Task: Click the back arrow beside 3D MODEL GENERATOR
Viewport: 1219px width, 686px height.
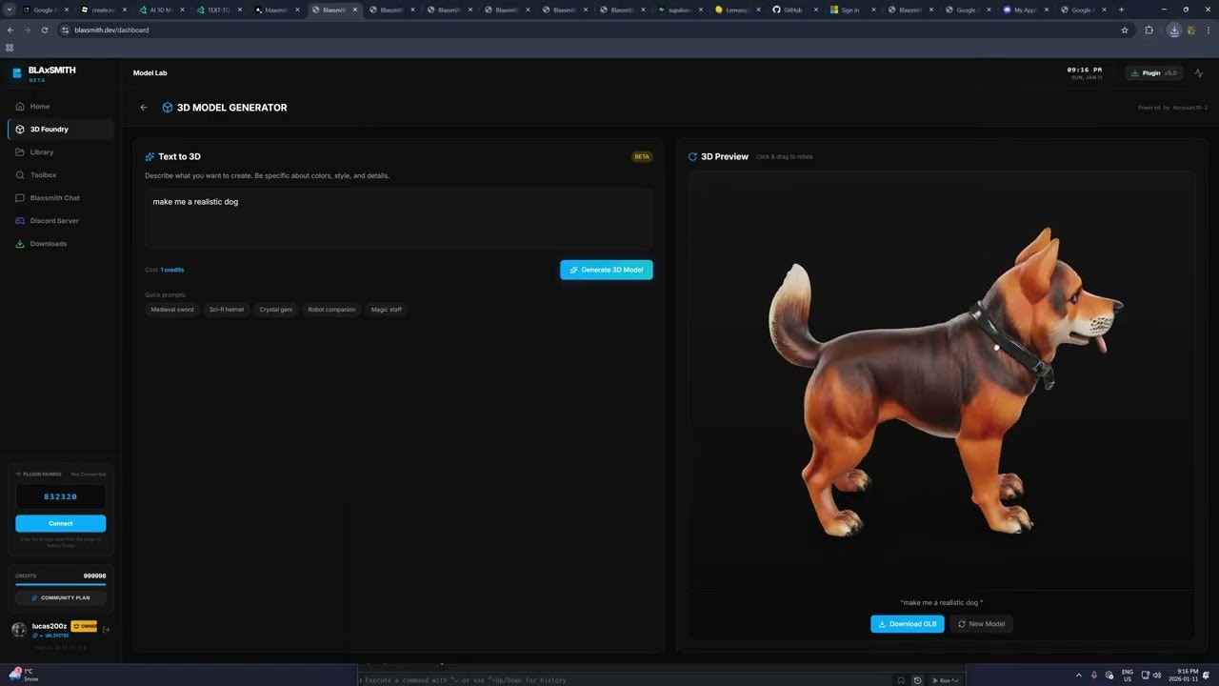Action: click(144, 107)
